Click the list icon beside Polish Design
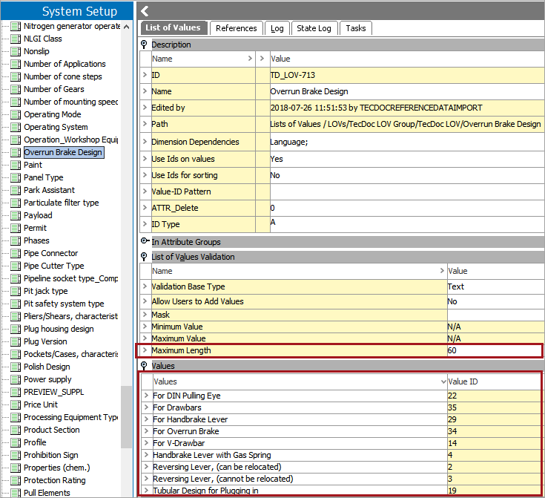This screenshot has height=498, width=545. 16,367
